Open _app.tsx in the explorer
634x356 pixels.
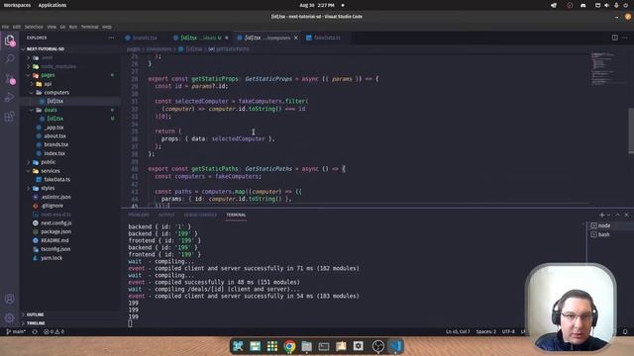click(x=69, y=128)
